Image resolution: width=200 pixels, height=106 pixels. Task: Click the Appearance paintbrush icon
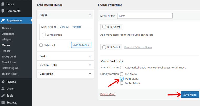[x=3, y=20]
